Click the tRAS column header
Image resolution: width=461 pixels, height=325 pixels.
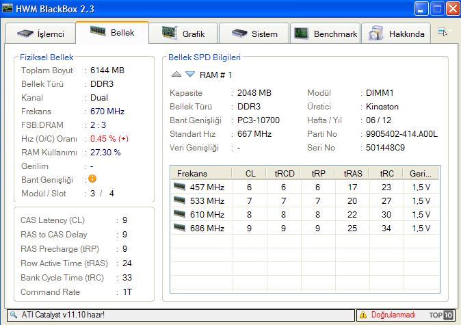[x=352, y=174]
